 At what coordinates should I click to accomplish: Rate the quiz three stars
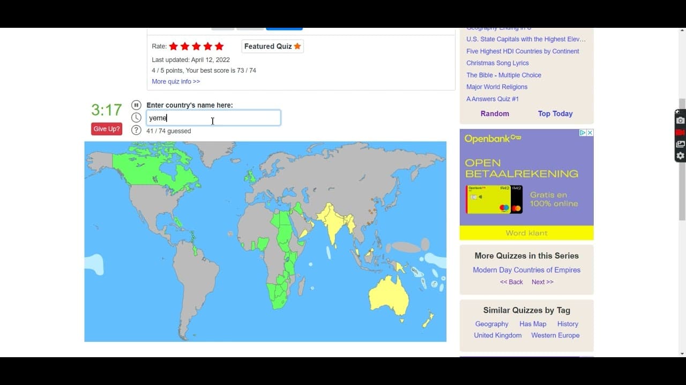coord(196,47)
